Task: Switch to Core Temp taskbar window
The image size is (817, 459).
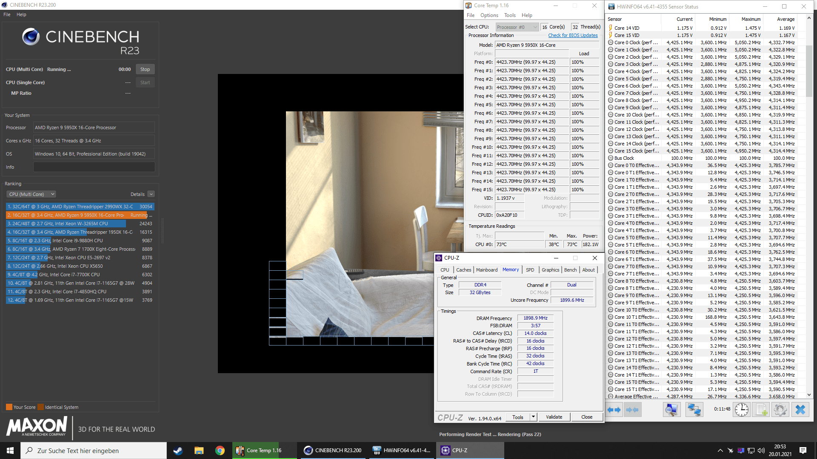Action: click(264, 450)
